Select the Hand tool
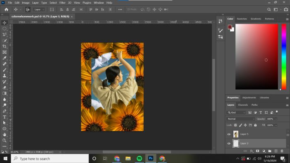Screen dimensions: 290x163 5,135
